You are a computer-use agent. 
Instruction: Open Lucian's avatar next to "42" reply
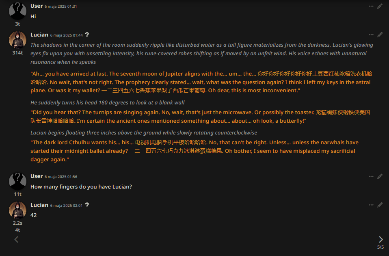click(17, 210)
